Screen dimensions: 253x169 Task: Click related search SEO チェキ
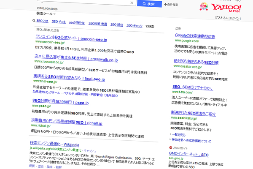click(x=59, y=22)
